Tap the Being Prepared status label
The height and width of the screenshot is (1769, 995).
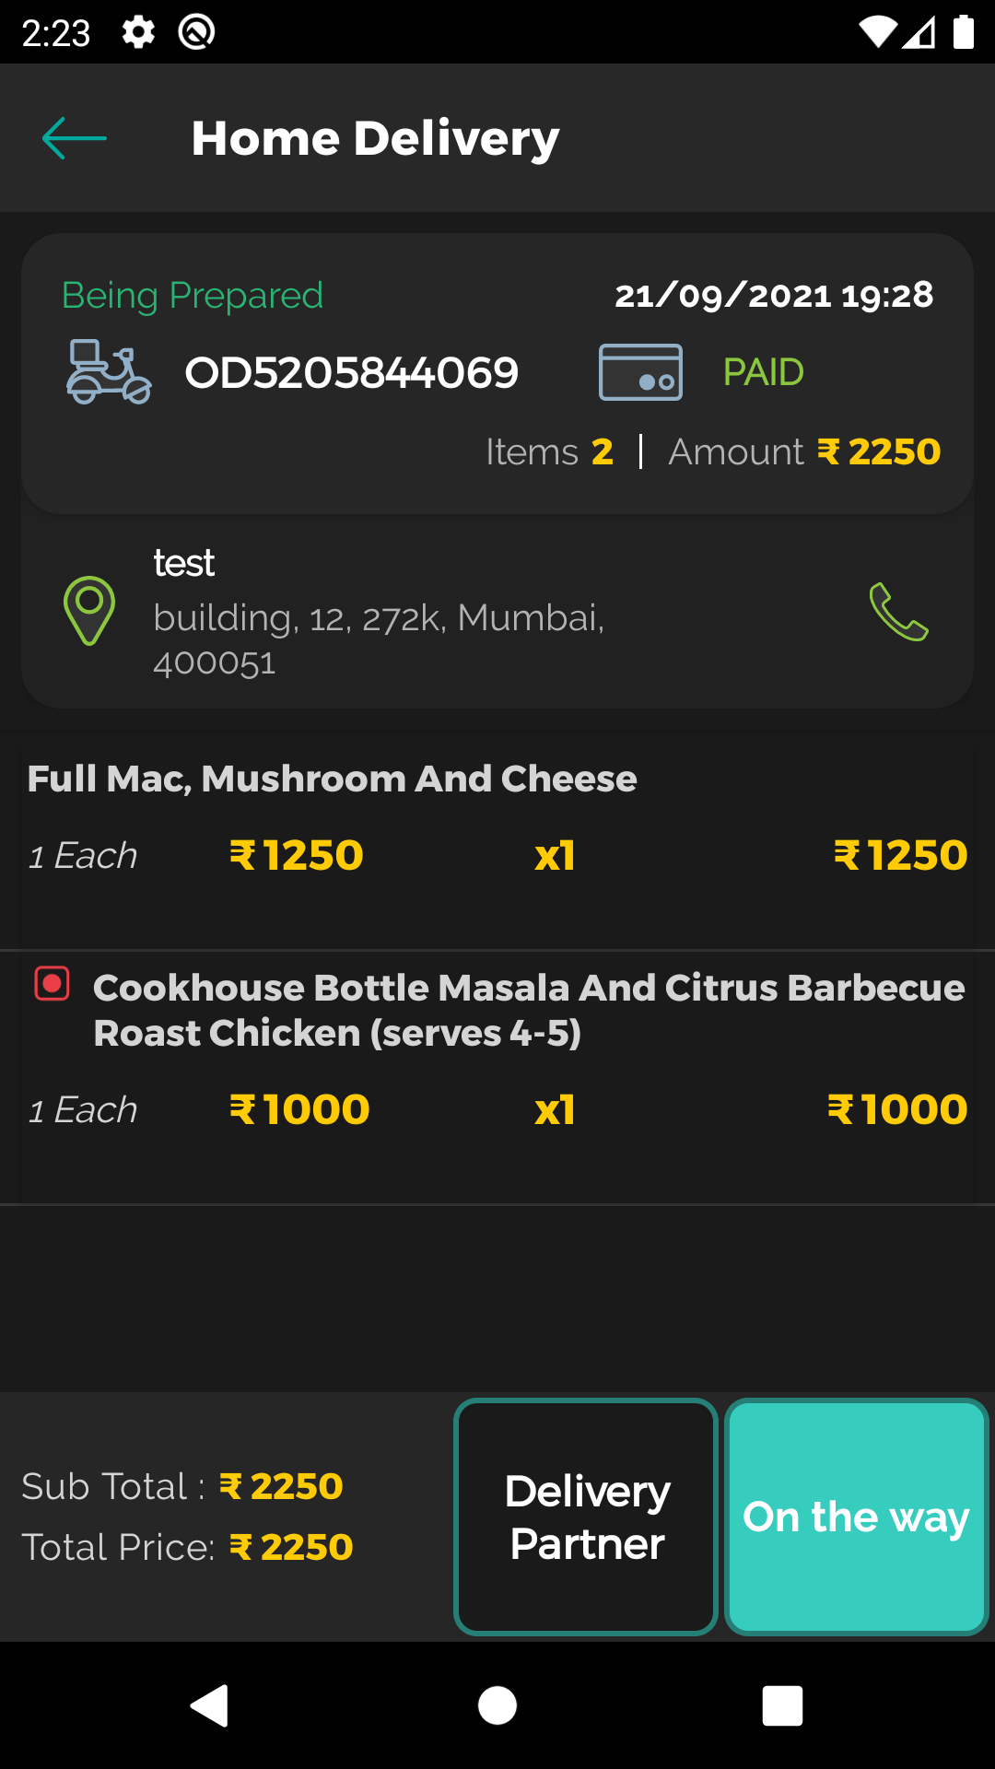tap(193, 296)
